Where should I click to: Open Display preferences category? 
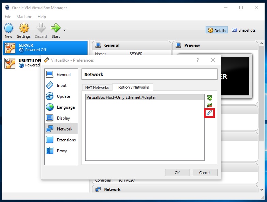[61, 118]
